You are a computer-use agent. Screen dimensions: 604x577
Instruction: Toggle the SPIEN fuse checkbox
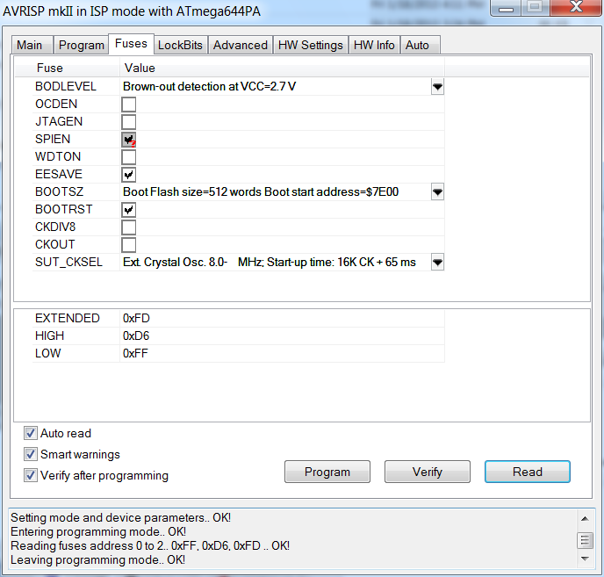(x=128, y=140)
